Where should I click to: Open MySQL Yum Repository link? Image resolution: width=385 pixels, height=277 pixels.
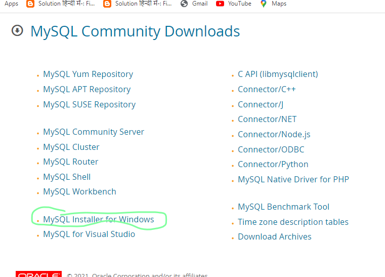coord(88,74)
